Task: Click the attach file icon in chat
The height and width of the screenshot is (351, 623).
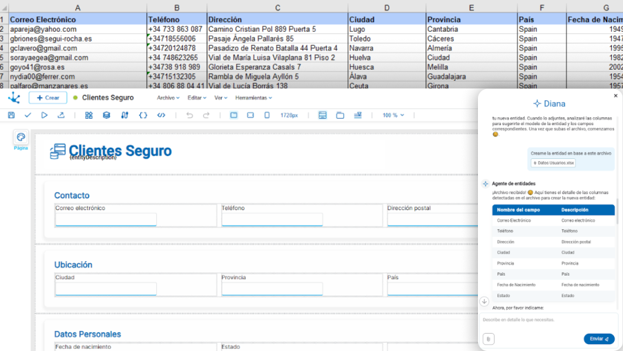Action: (488, 339)
